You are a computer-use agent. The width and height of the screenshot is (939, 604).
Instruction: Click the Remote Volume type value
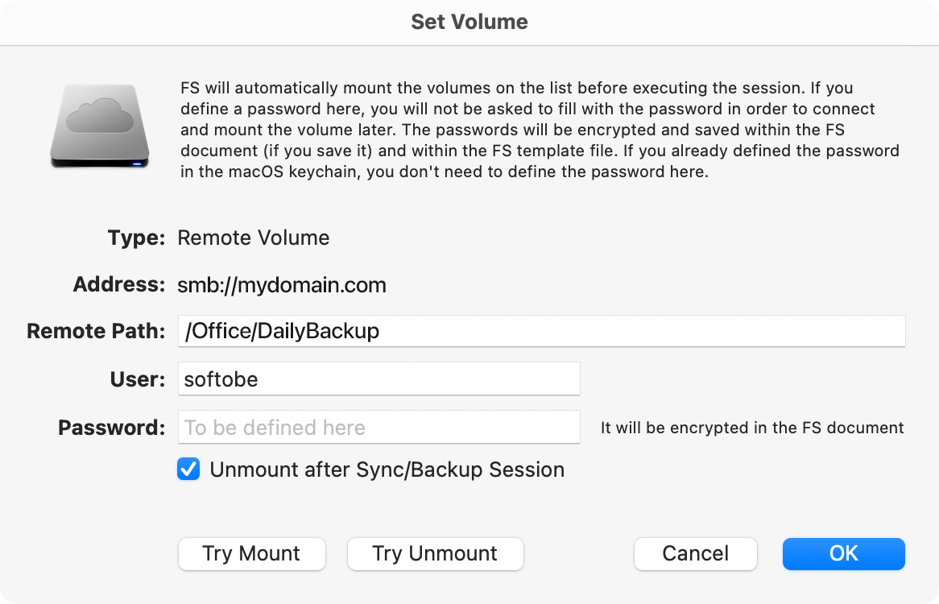[254, 238]
